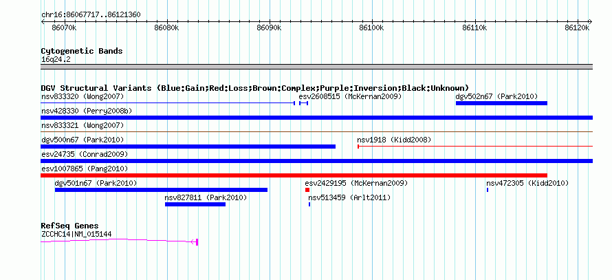Open the dgv502n67 (Park2010) label
The width and height of the screenshot is (612, 280).
[496, 96]
